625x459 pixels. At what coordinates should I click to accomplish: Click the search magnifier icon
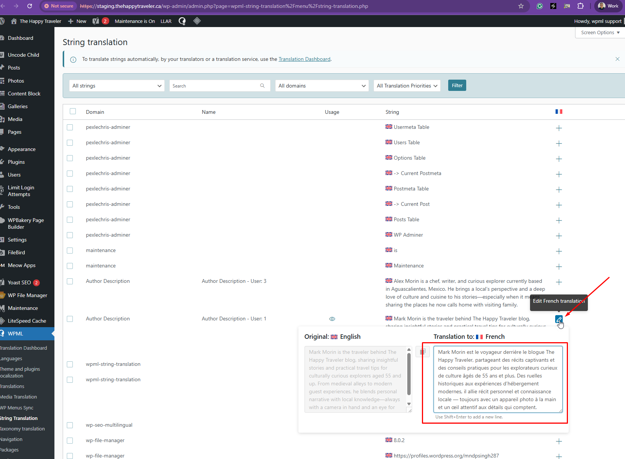(x=262, y=86)
